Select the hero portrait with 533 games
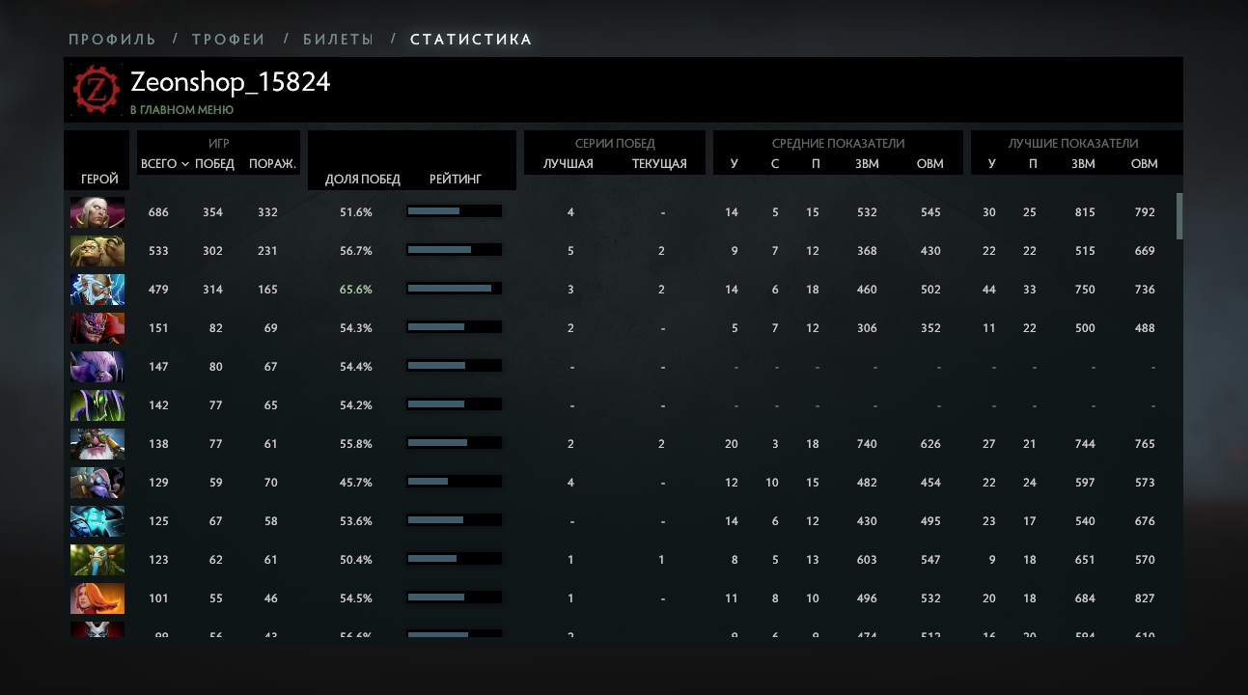1248x695 pixels. point(97,251)
